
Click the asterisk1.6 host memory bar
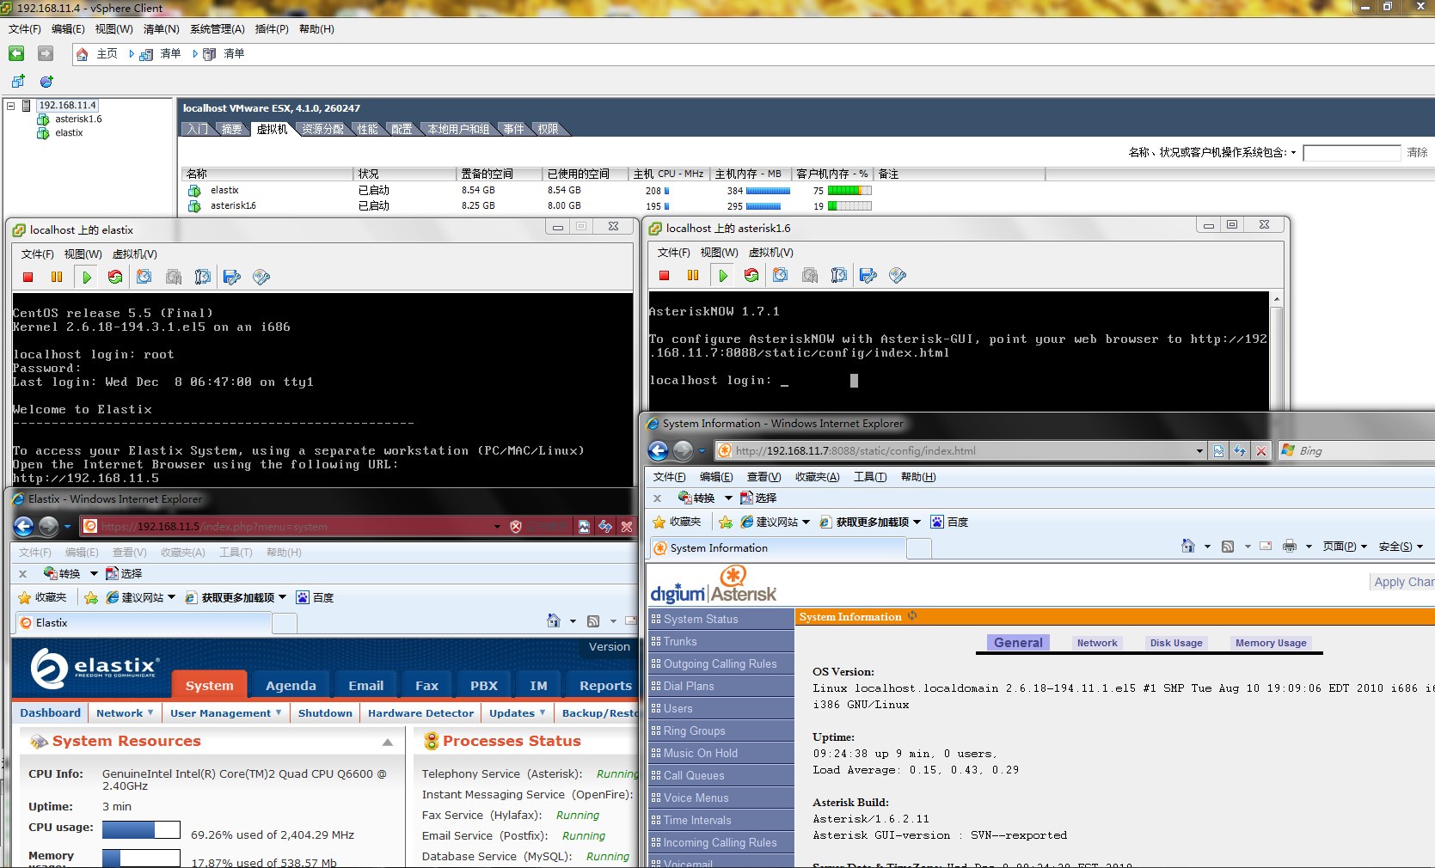click(763, 206)
